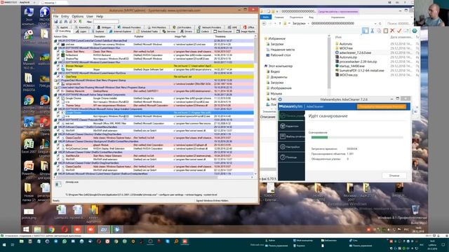Open the Options menu in Autoruns

pyautogui.click(x=77, y=16)
